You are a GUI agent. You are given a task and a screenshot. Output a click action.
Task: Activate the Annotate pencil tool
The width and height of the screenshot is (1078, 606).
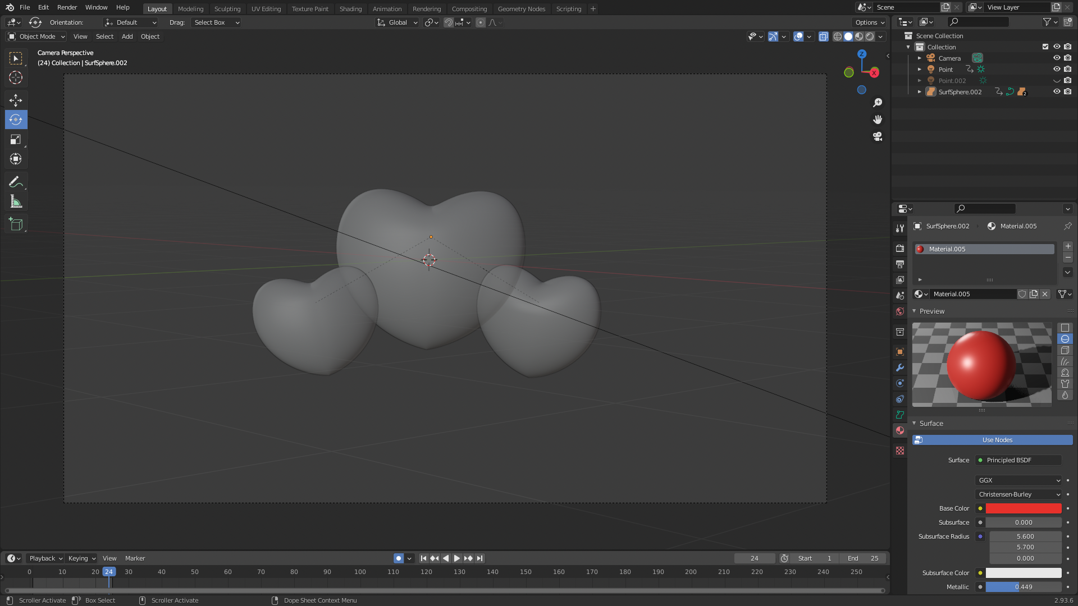[x=16, y=182]
